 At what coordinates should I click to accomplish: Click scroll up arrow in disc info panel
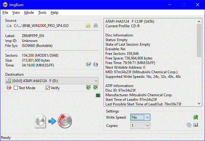199,21
